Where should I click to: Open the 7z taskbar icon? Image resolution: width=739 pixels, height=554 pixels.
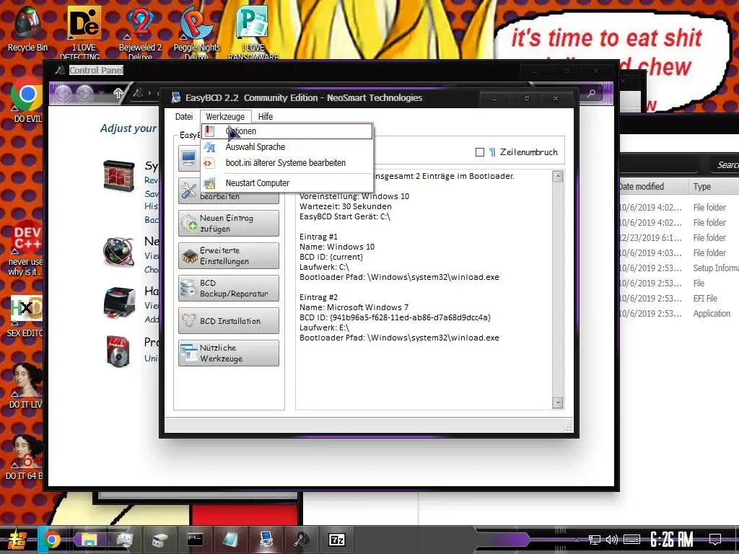point(337,540)
